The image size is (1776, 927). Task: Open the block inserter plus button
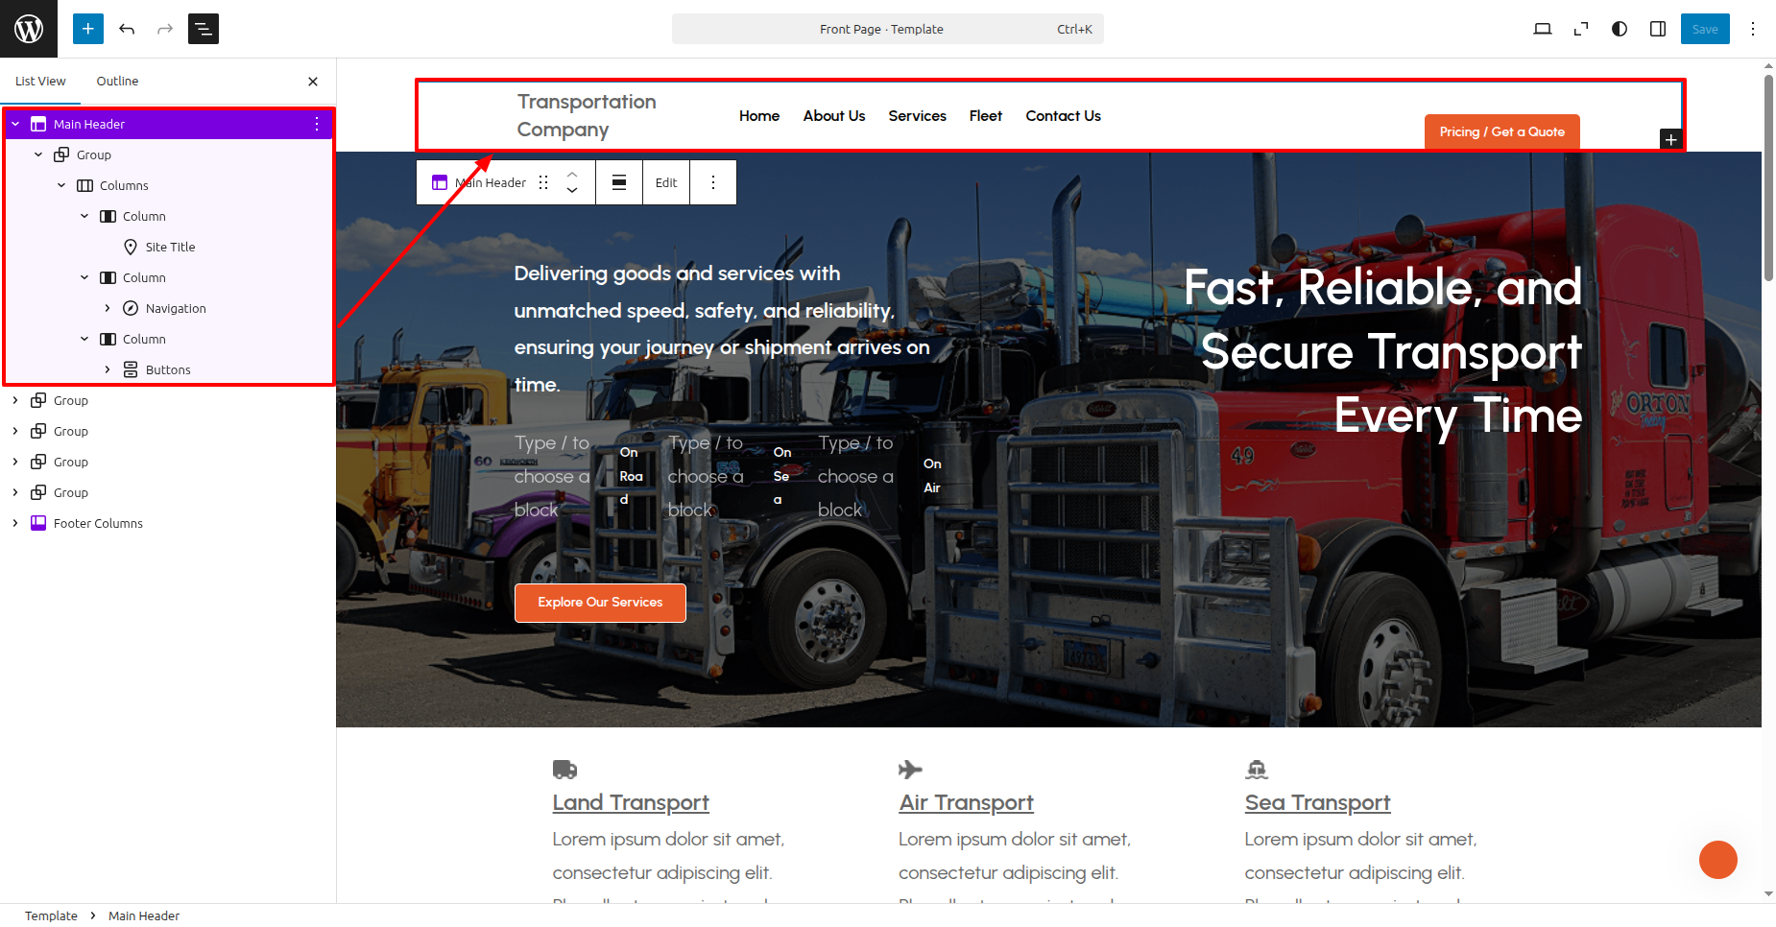click(x=88, y=29)
